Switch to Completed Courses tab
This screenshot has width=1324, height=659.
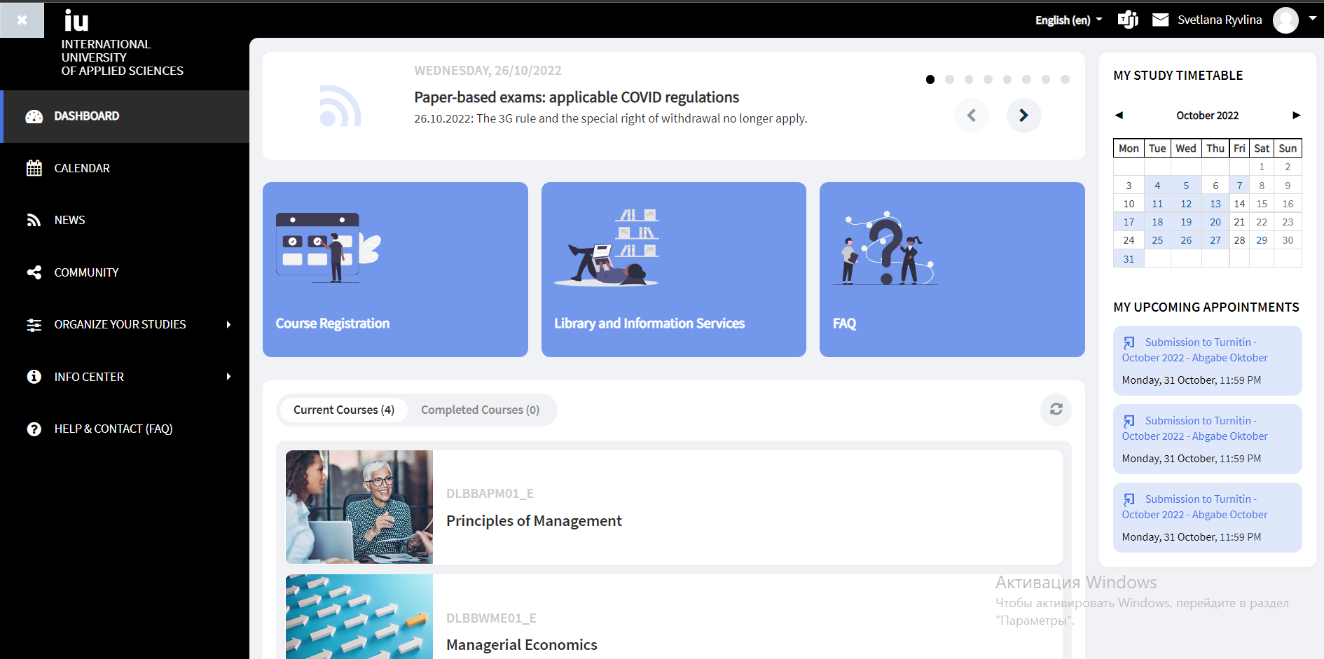(480, 410)
